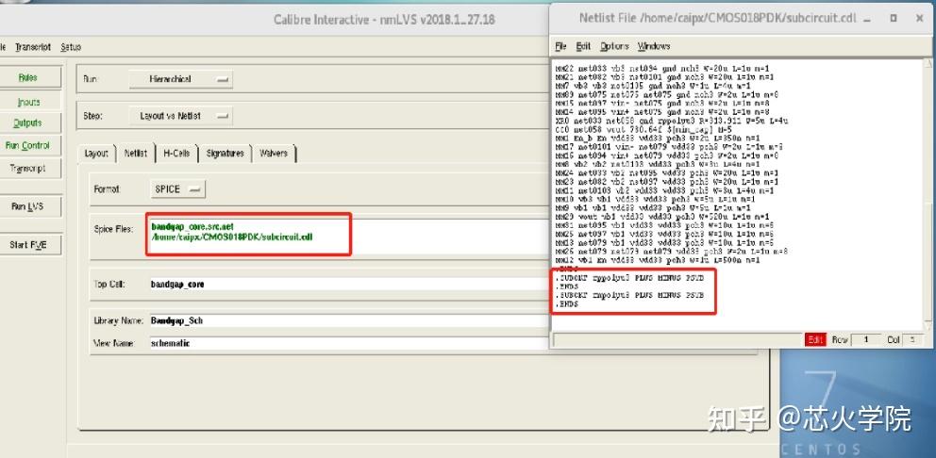The height and width of the screenshot is (458, 936).
Task: Click the Start RVE button
Action: [x=28, y=244]
